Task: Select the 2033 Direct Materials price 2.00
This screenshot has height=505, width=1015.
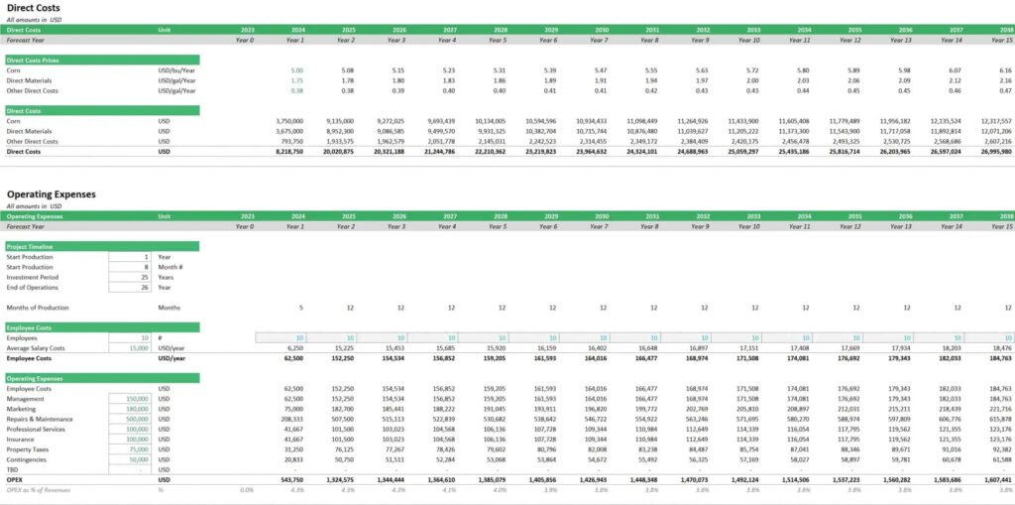Action: point(752,80)
